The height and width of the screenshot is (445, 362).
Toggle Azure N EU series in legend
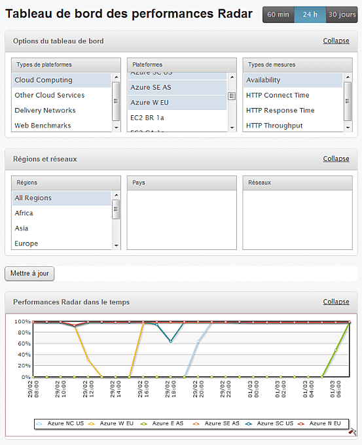coord(319,423)
